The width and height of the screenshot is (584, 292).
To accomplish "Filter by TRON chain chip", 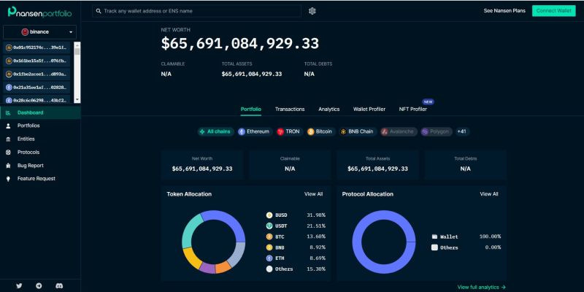I will [x=289, y=131].
